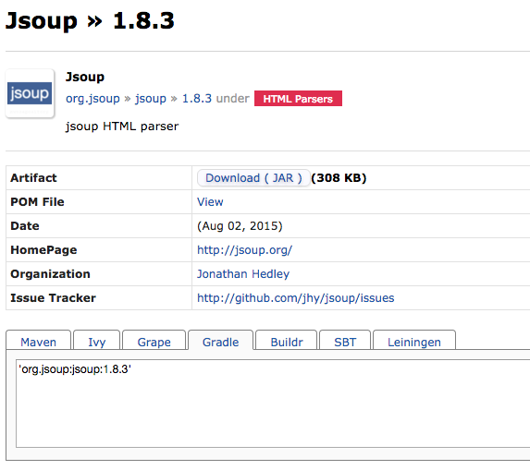This screenshot has width=530, height=470.
Task: Click the 'Organization' row label
Action: (x=50, y=274)
